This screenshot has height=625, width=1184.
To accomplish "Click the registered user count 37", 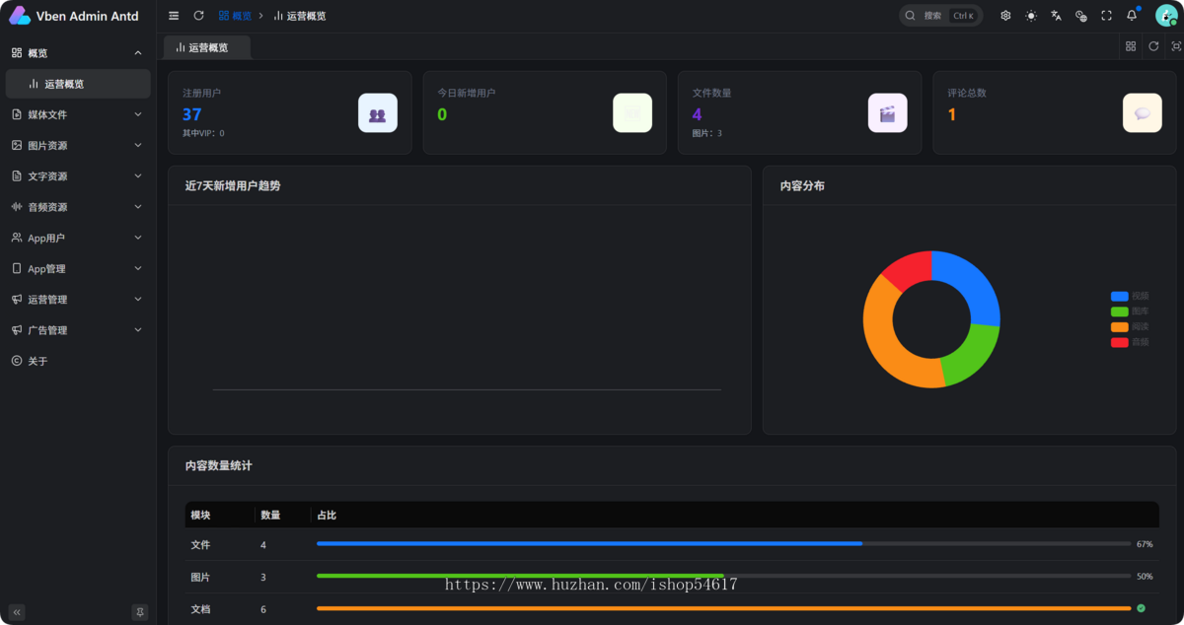I will click(x=191, y=114).
